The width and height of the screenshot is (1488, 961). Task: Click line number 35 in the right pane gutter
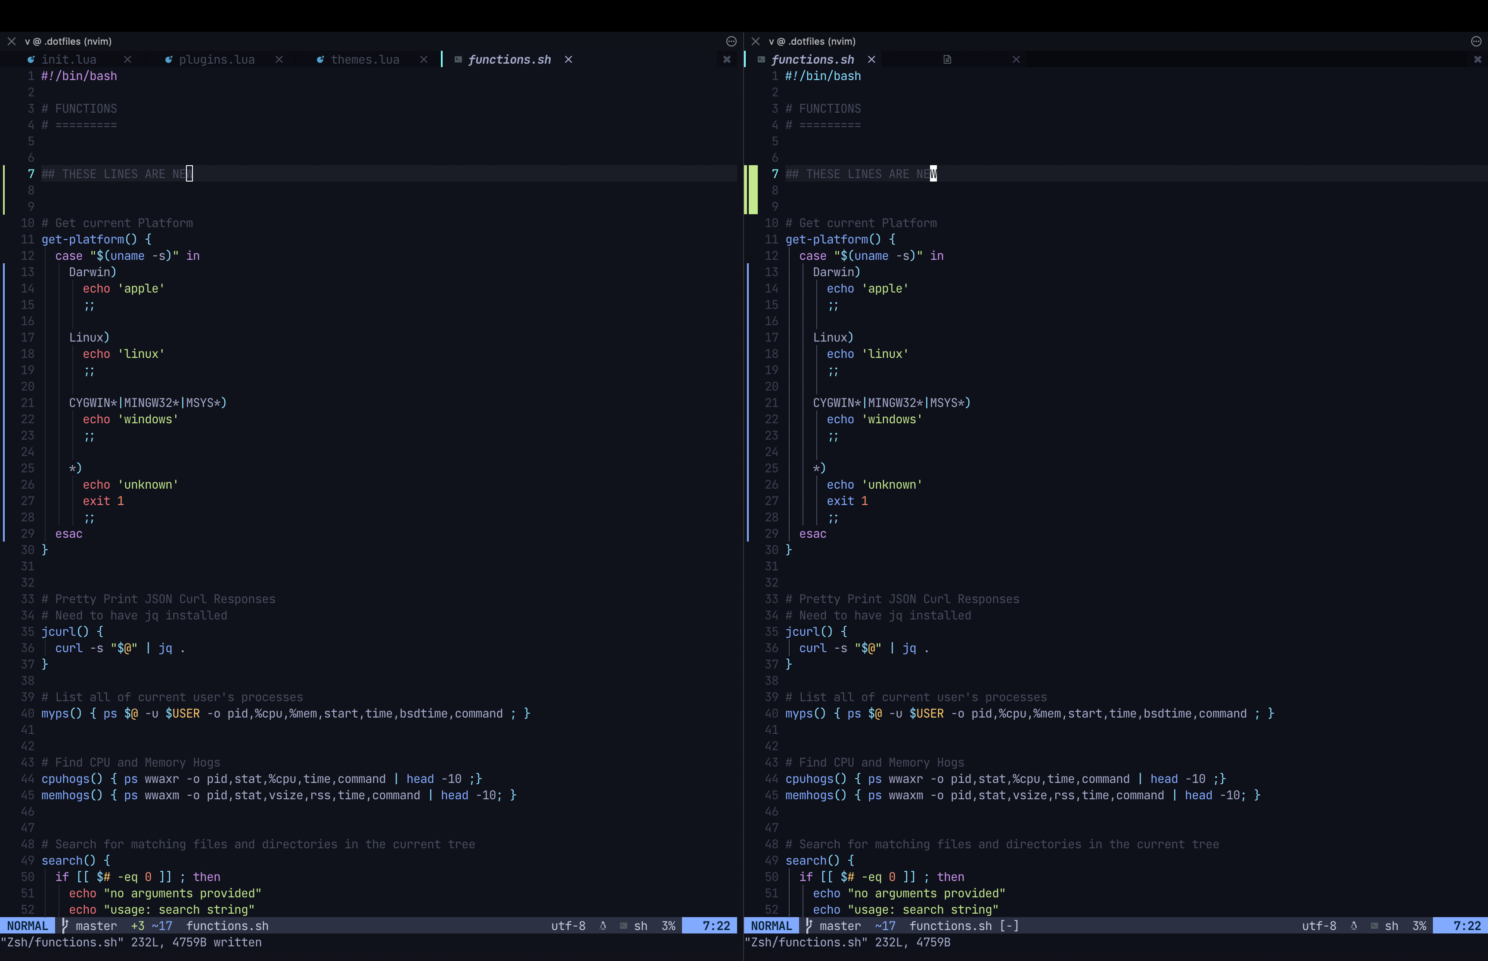(x=771, y=631)
